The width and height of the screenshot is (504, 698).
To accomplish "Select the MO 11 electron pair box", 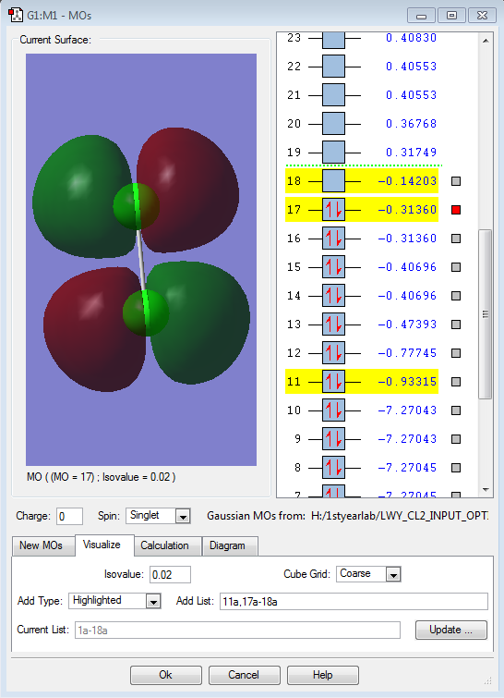I will (x=333, y=382).
